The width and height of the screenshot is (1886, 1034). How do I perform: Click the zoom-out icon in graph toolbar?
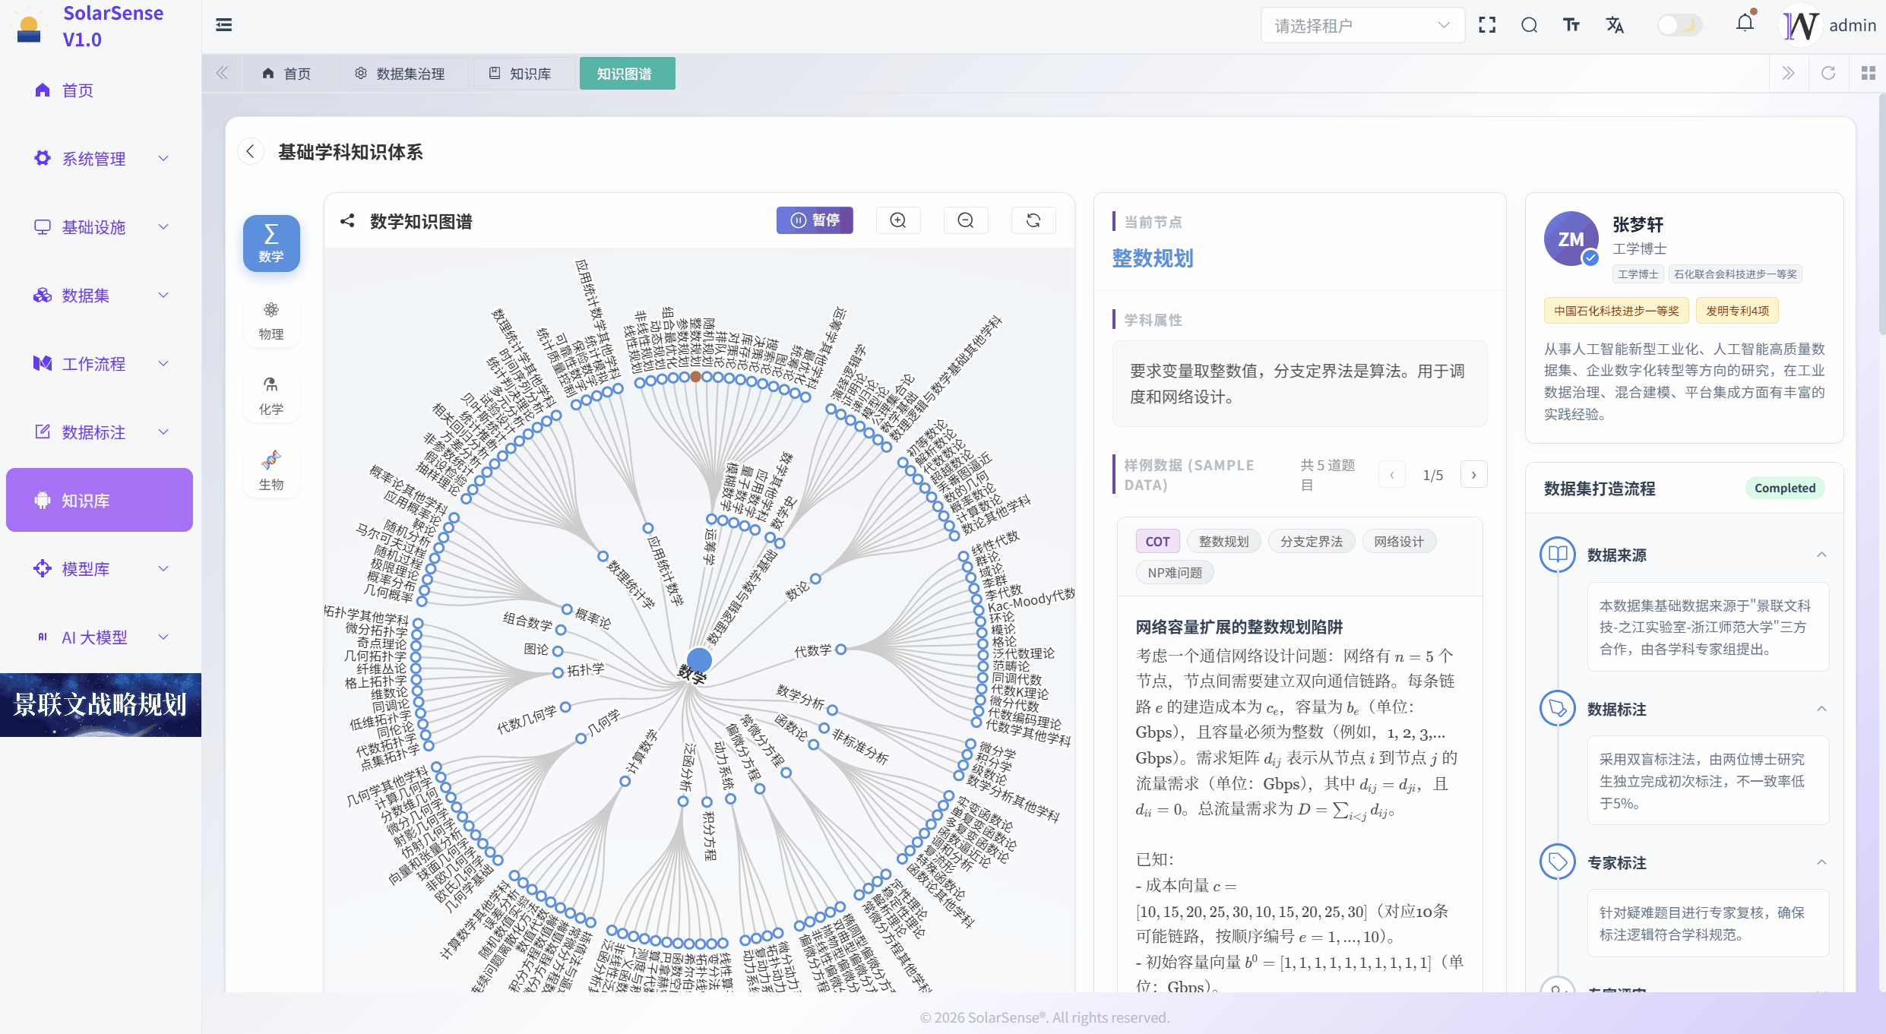tap(966, 220)
